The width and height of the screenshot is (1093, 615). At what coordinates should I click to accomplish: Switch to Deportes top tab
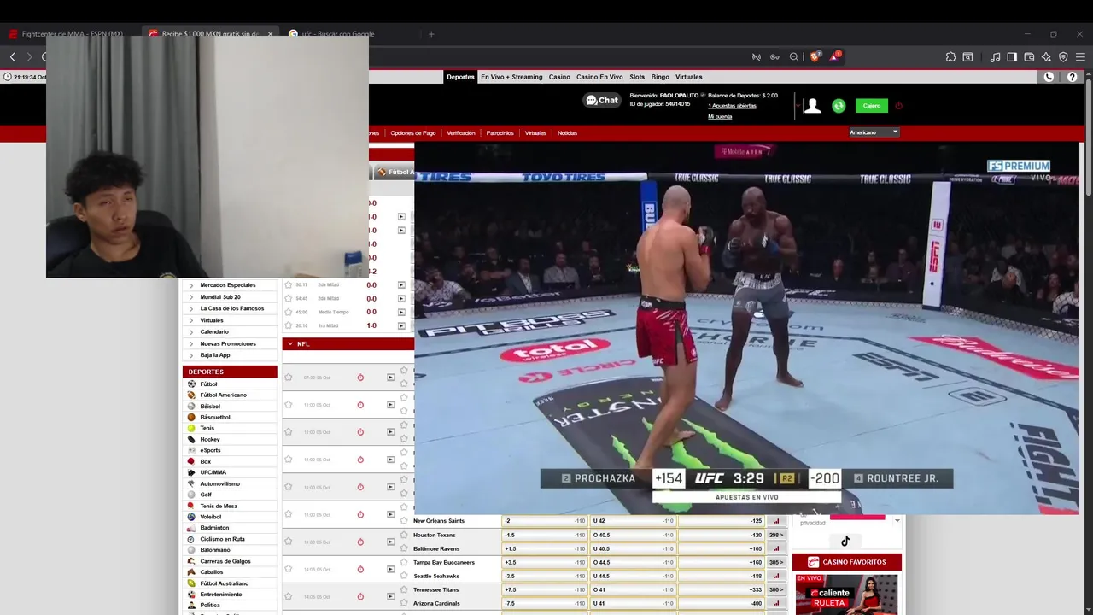click(460, 77)
